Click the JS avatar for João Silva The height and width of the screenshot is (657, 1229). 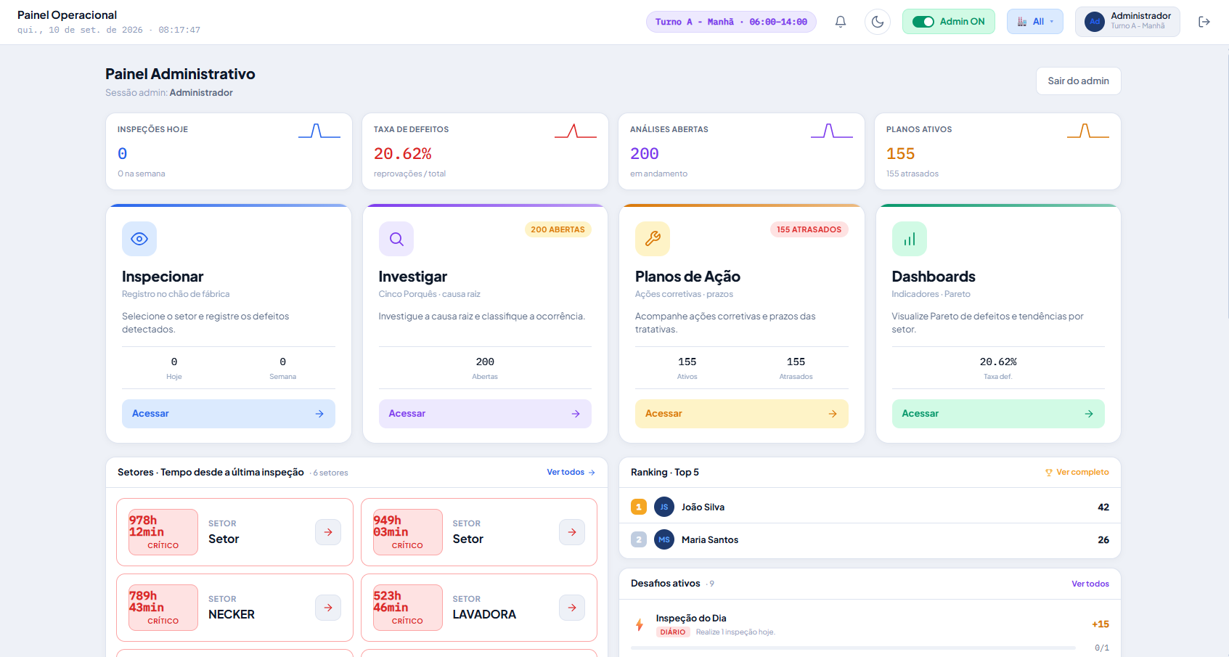click(664, 507)
